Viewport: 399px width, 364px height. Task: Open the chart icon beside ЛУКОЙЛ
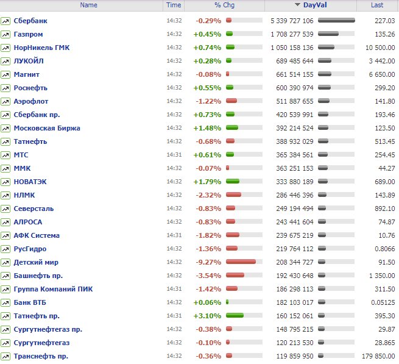5,62
